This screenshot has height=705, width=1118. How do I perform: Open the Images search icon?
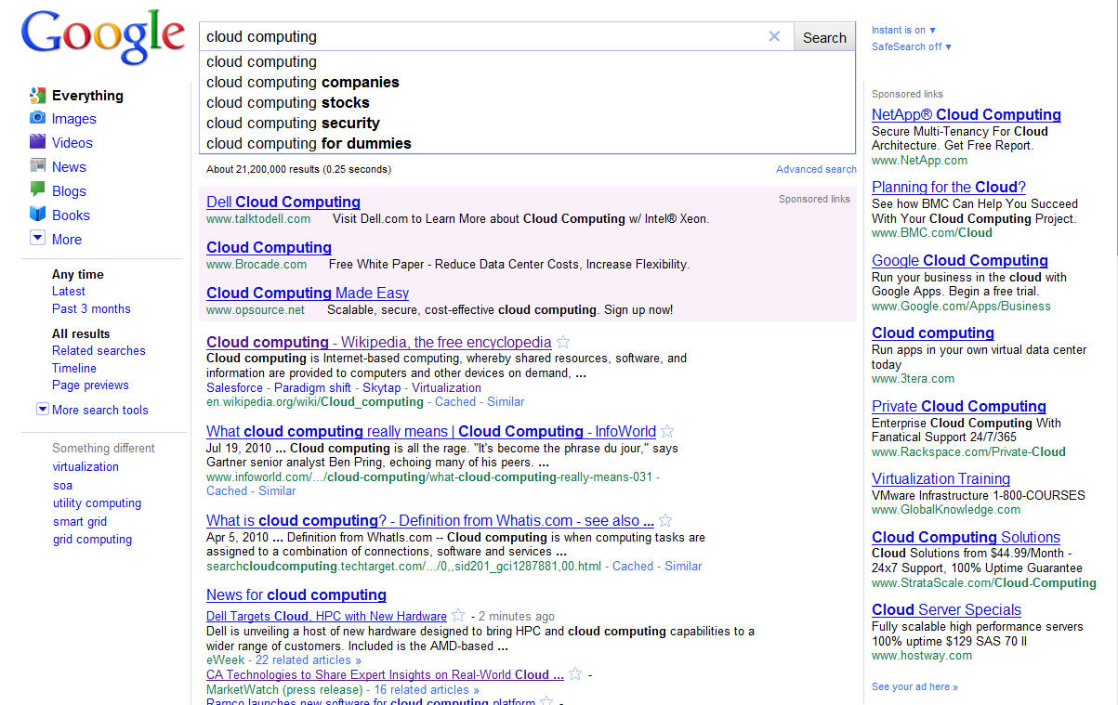click(x=37, y=118)
